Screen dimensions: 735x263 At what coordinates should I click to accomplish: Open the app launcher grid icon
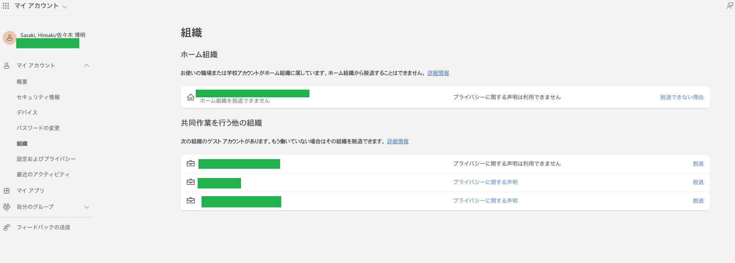click(x=5, y=6)
